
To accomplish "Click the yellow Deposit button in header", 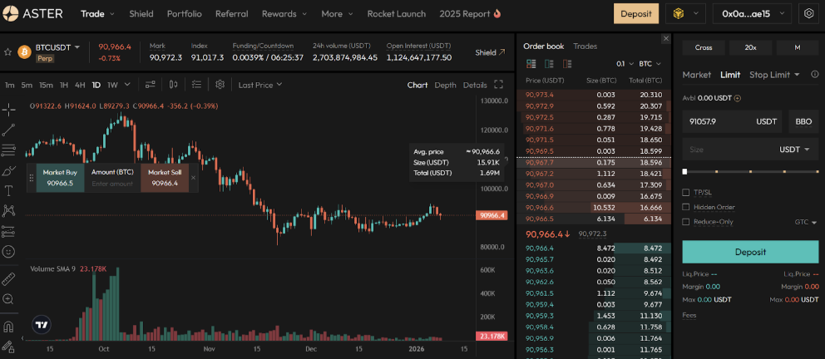I will (x=636, y=13).
